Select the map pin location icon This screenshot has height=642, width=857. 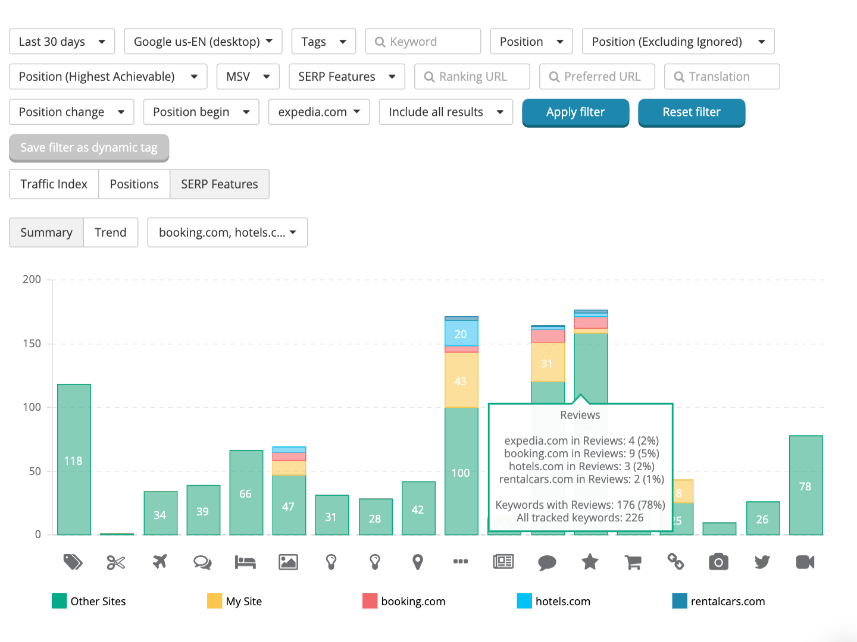pyautogui.click(x=418, y=562)
